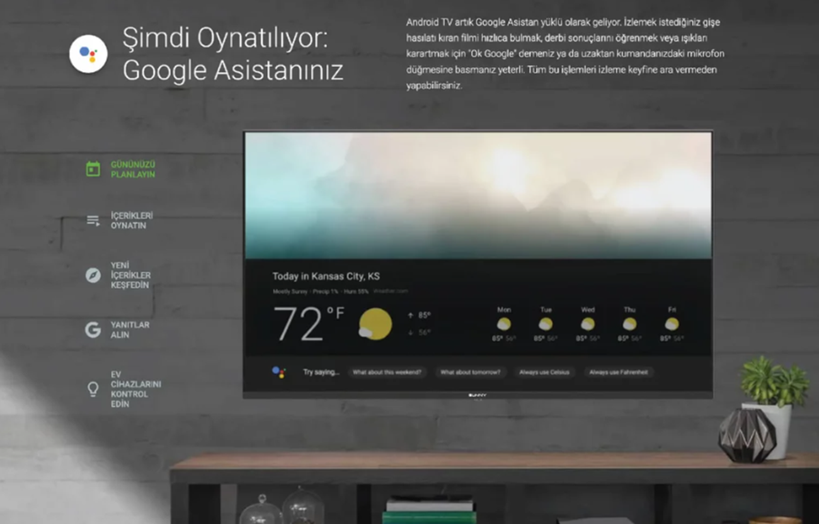Click the landscape image on the TV screen
Image resolution: width=819 pixels, height=524 pixels.
click(478, 195)
